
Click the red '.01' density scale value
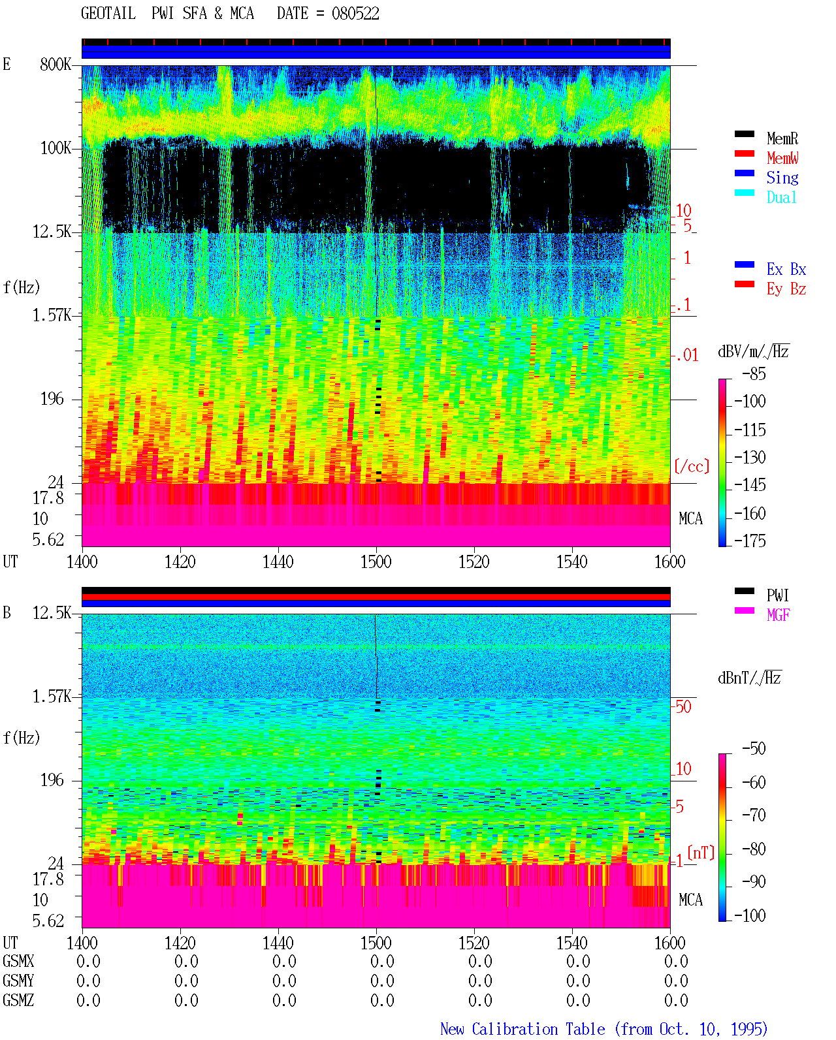[687, 356]
